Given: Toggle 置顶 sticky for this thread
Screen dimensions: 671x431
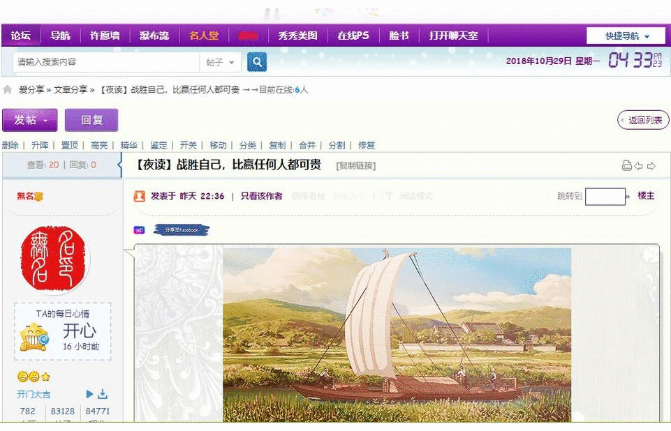Looking at the screenshot, I should (69, 145).
